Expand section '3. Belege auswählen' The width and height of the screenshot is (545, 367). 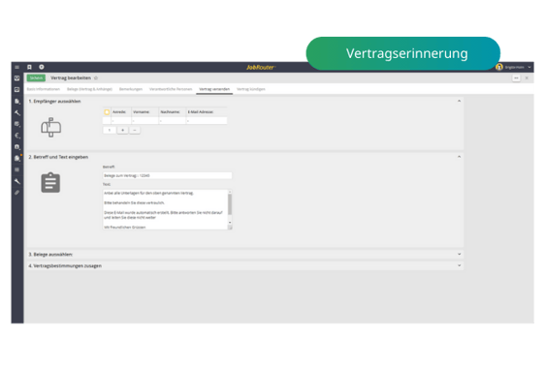pos(459,254)
